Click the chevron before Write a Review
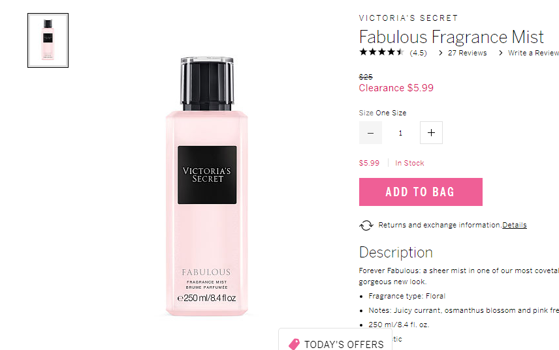Image resolution: width=559 pixels, height=350 pixels. (x=500, y=53)
